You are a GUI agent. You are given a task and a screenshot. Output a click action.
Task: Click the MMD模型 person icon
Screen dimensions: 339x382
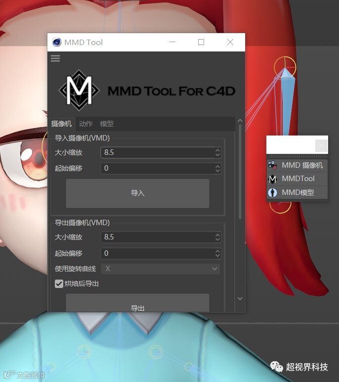[x=272, y=192]
